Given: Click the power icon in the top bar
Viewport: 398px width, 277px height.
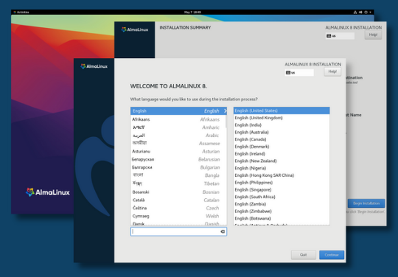Looking at the screenshot, I should coord(366,12).
